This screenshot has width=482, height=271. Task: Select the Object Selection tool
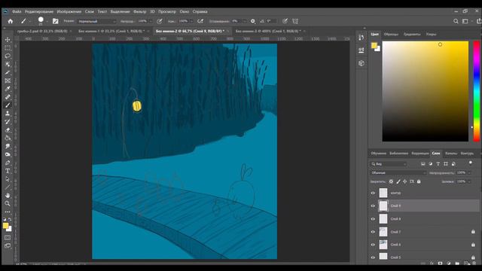8,64
